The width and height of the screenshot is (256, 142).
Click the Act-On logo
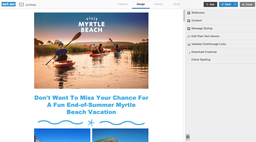(8, 4)
